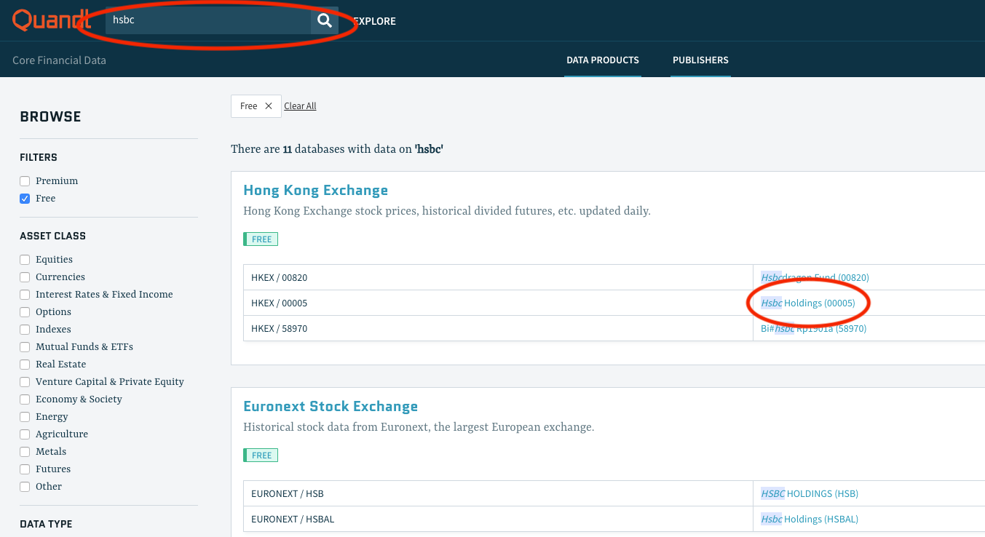Image resolution: width=985 pixels, height=537 pixels.
Task: Remove the Free filter chip with X
Action: click(269, 106)
